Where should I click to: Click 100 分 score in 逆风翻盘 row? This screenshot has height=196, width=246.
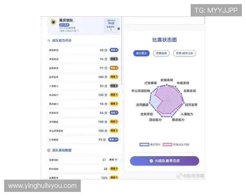[x=103, y=122]
